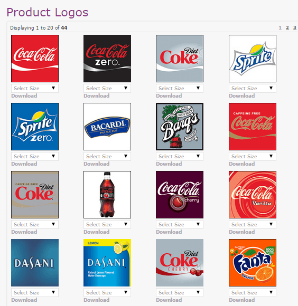298x306 pixels.
Task: Click Download link under Coca-Cola Zero
Action: [x=97, y=96]
